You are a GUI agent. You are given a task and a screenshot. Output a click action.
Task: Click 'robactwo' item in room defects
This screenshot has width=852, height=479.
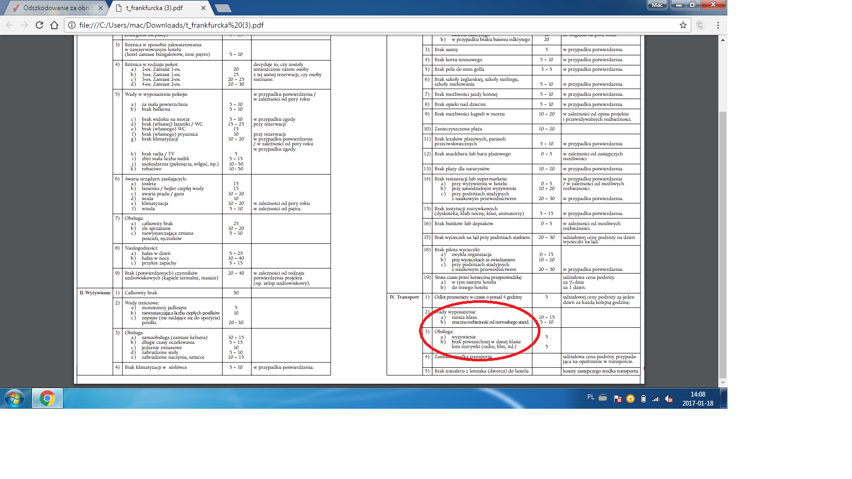click(151, 169)
